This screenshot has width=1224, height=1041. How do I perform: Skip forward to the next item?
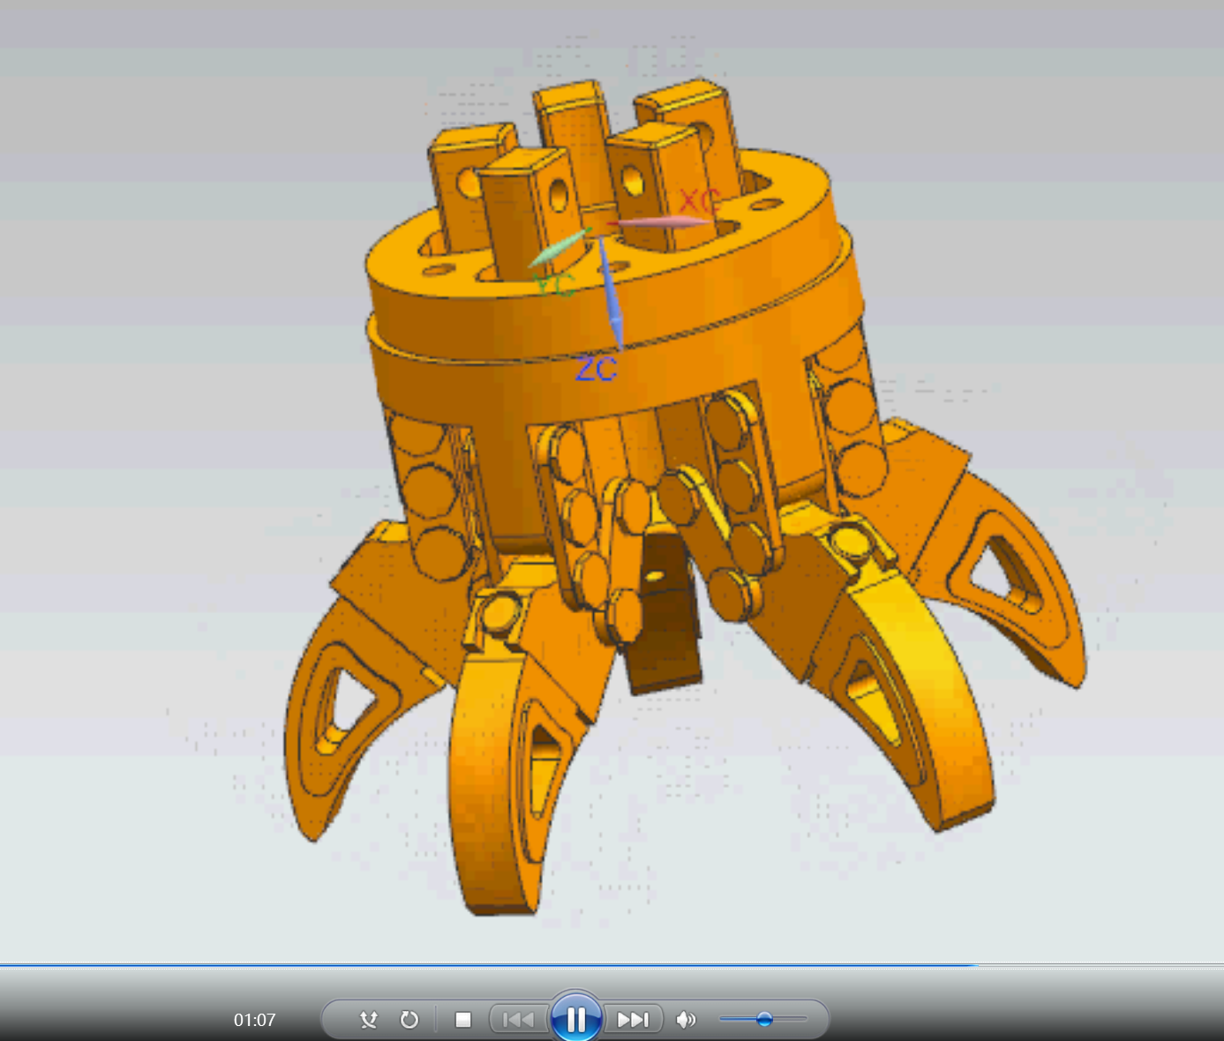tap(633, 1020)
